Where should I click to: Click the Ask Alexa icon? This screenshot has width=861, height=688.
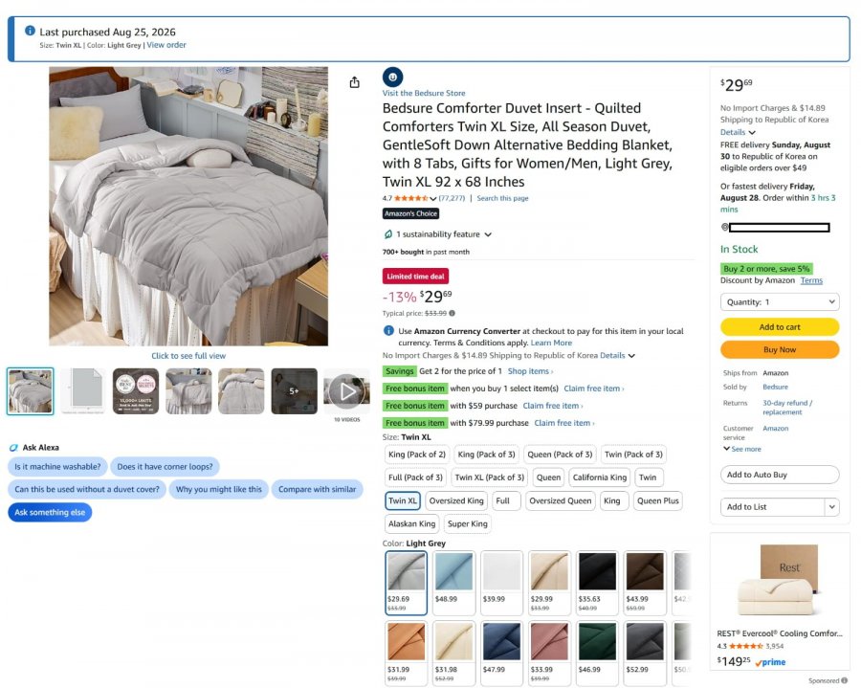coord(13,448)
